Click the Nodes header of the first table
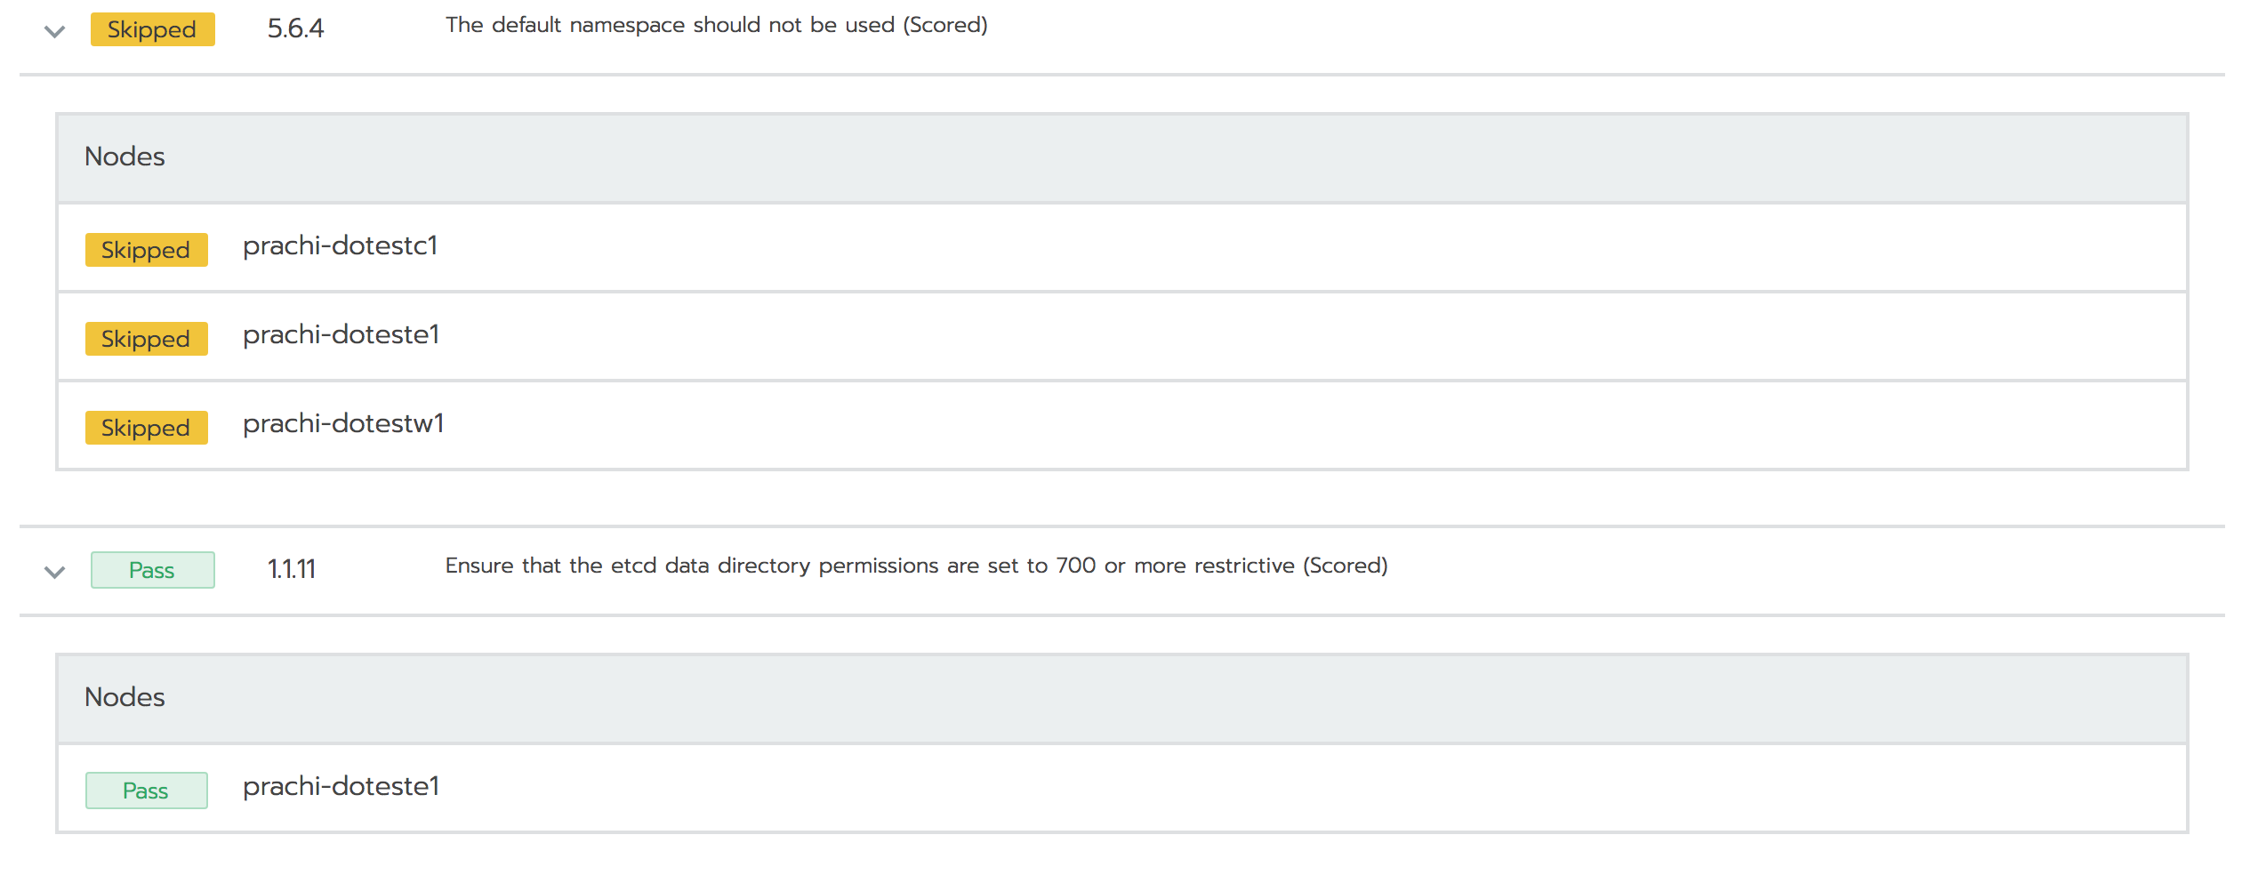Screen dimensions: 2250x875 [125, 157]
